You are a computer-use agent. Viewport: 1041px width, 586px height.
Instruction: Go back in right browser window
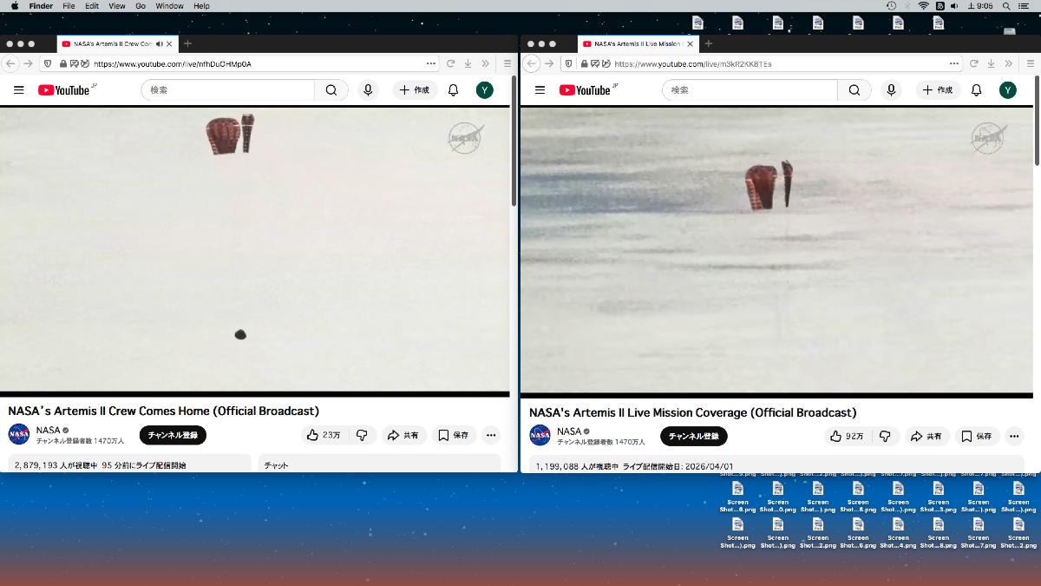532,63
